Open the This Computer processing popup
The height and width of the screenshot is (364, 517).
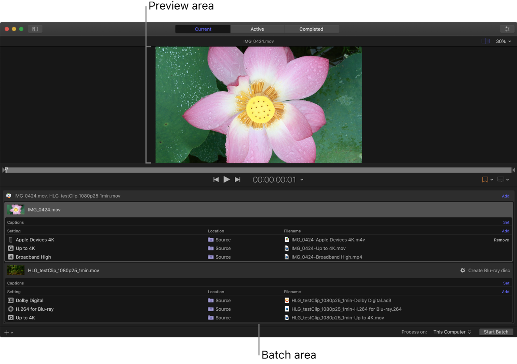click(x=452, y=332)
